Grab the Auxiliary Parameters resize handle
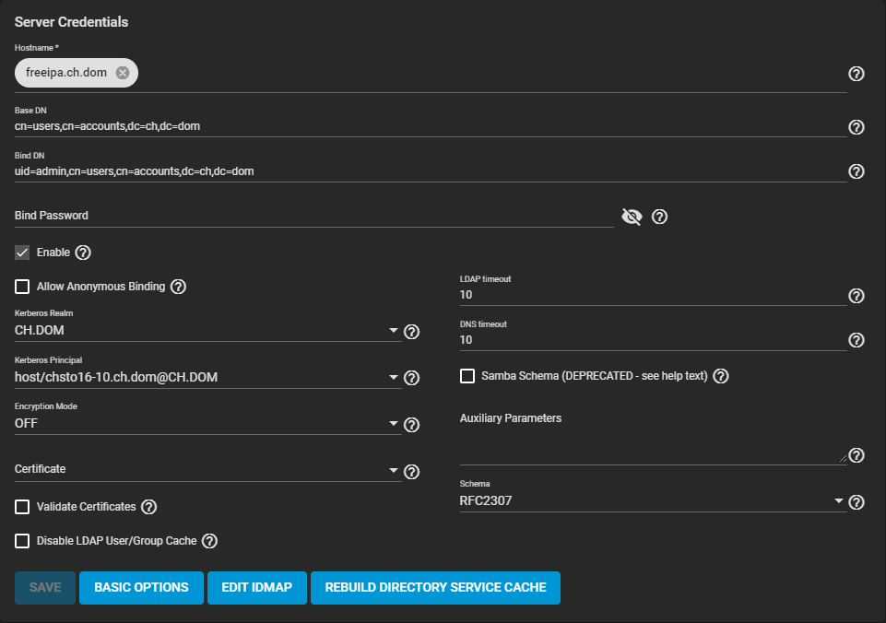 843,459
